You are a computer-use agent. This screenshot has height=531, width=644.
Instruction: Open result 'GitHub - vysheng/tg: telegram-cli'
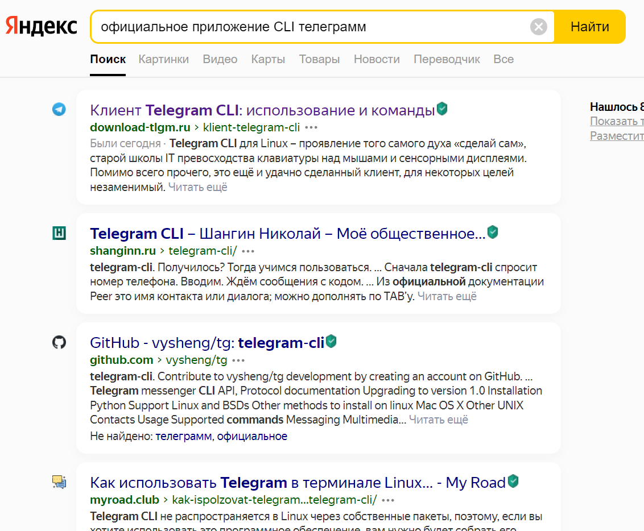(x=207, y=343)
